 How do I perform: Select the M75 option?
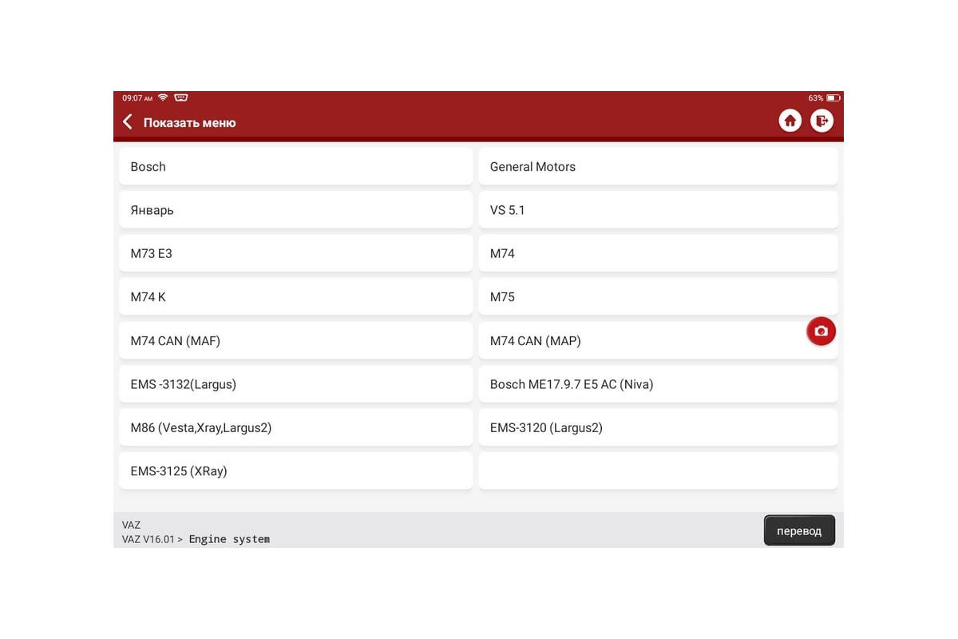658,297
